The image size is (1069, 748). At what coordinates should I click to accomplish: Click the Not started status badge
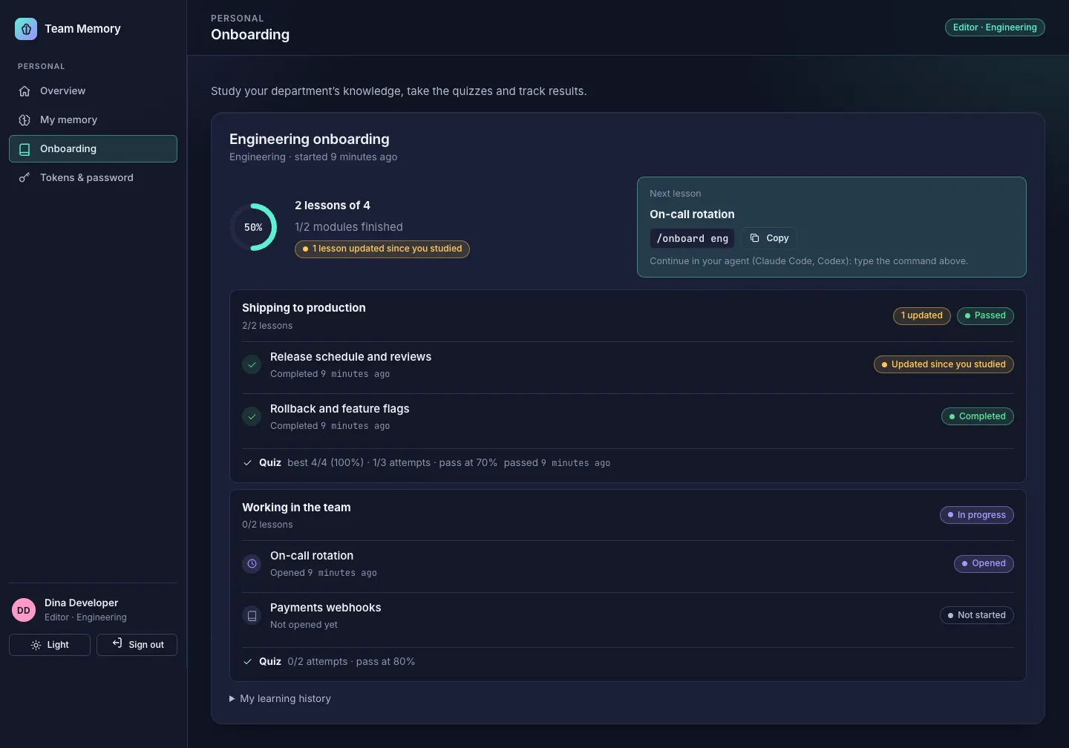977,615
